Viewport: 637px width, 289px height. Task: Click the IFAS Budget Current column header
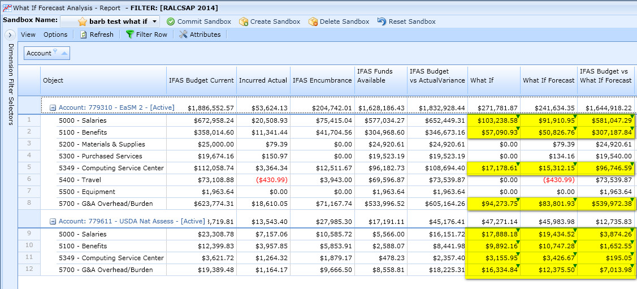[201, 80]
